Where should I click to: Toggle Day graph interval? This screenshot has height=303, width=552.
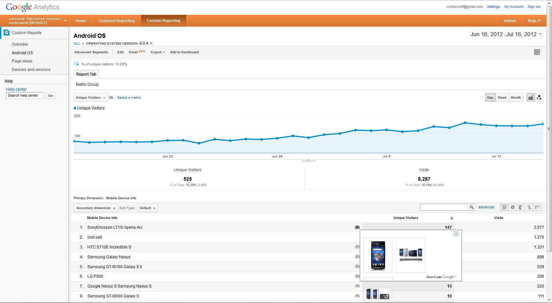(x=490, y=97)
